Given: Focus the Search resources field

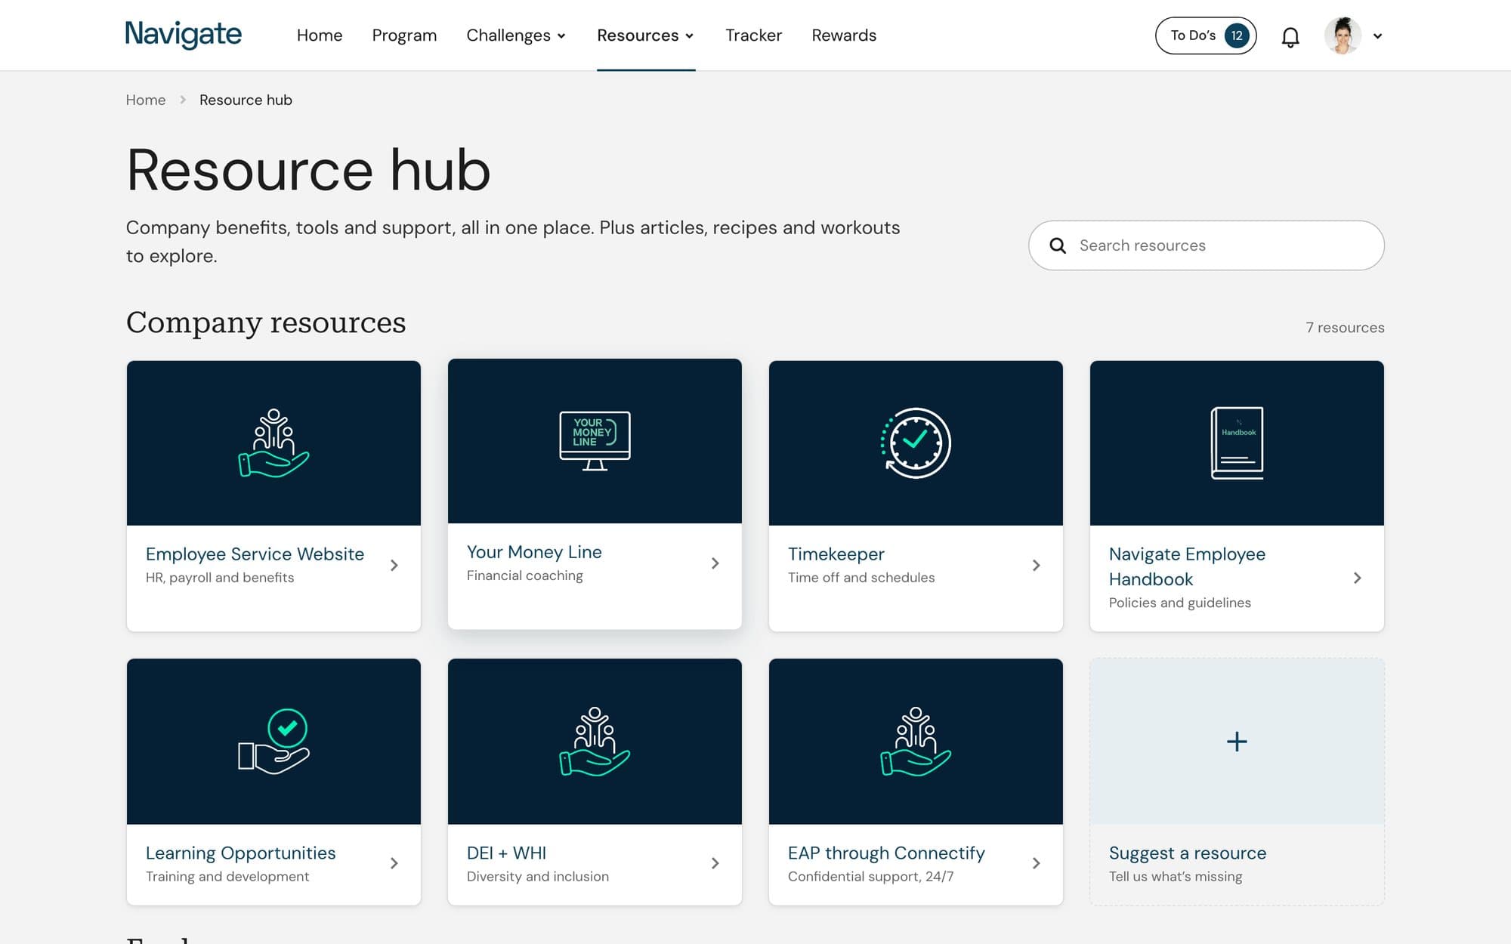Looking at the screenshot, I should pyautogui.click(x=1206, y=245).
